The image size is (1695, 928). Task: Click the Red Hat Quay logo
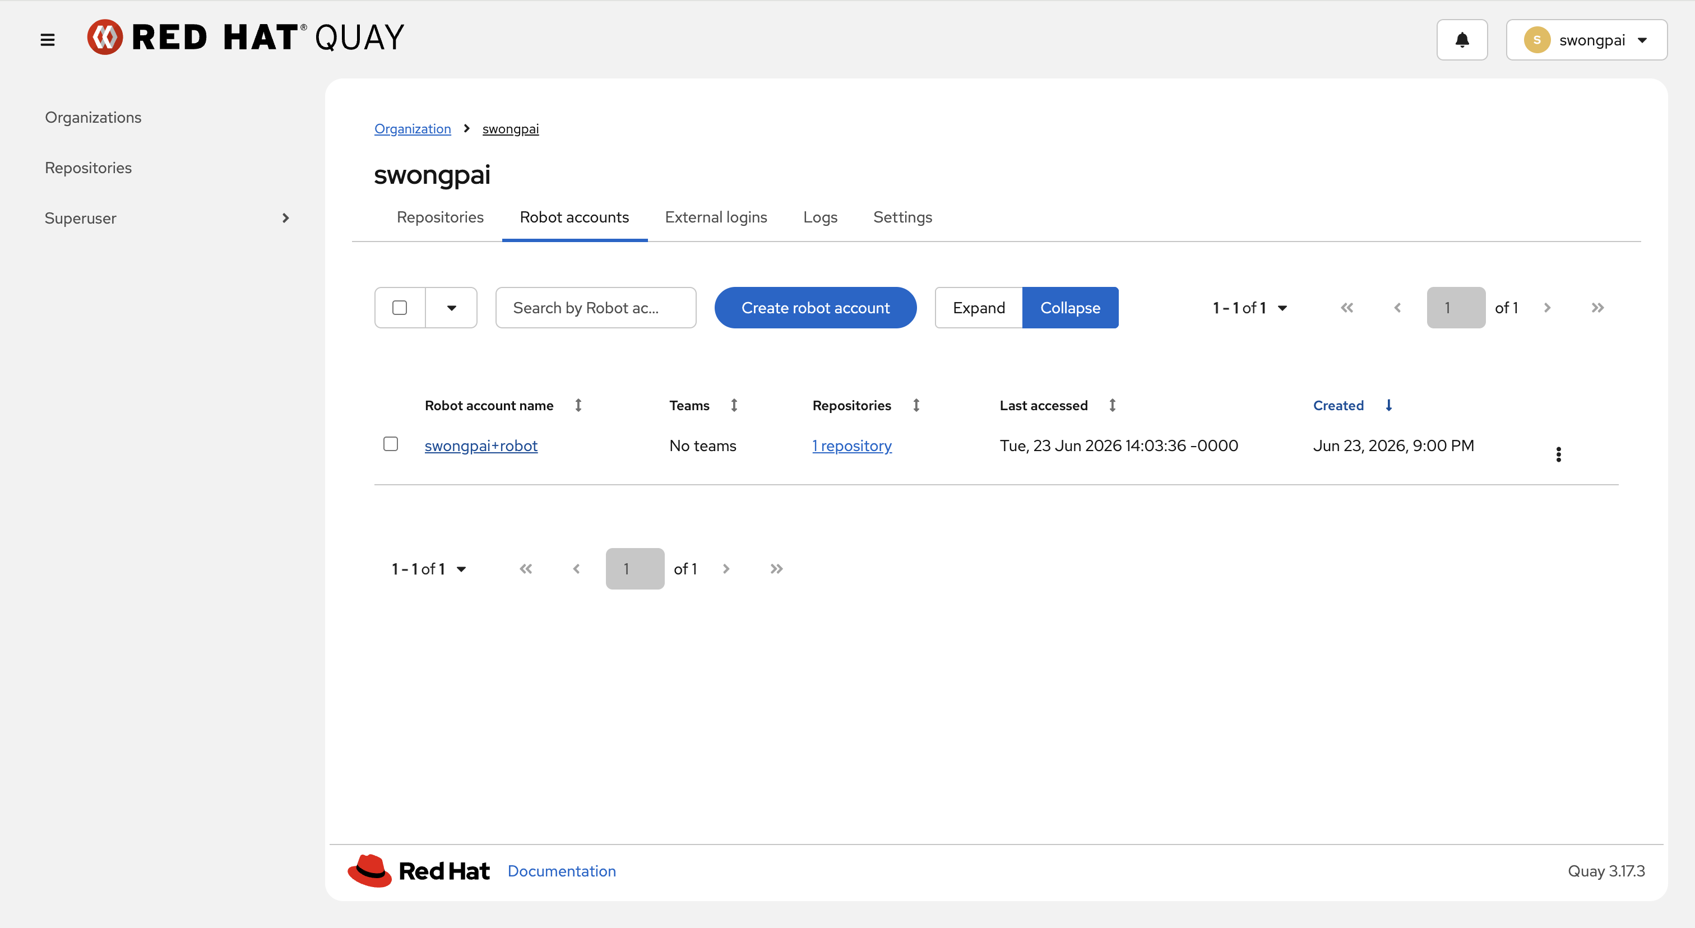pyautogui.click(x=246, y=38)
